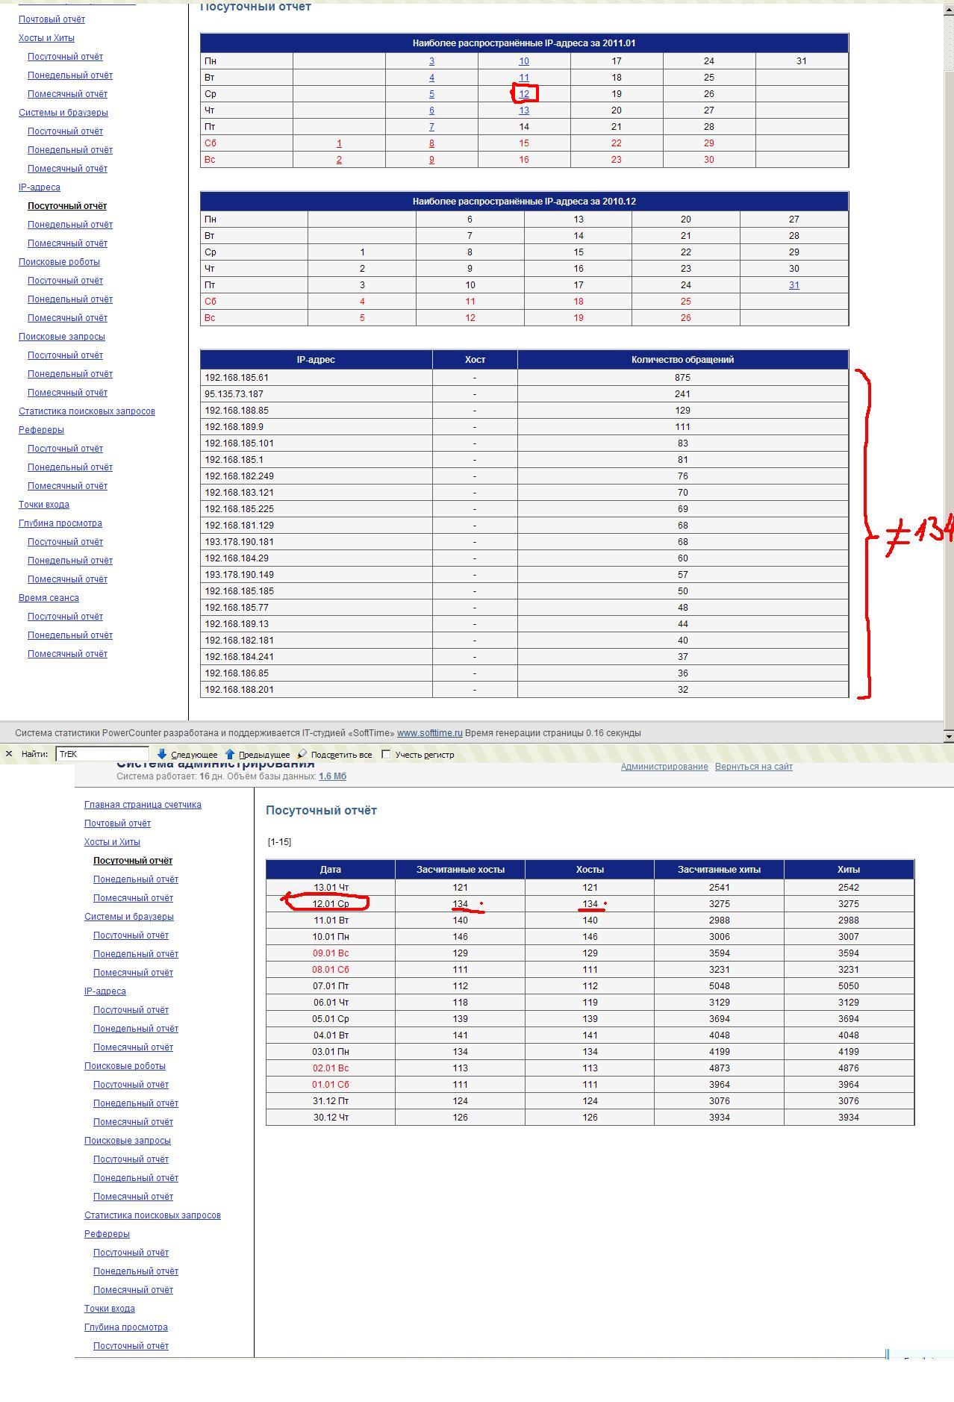The width and height of the screenshot is (954, 1402).
Task: Select day 4 in the 2011.01 calendar
Action: (431, 78)
